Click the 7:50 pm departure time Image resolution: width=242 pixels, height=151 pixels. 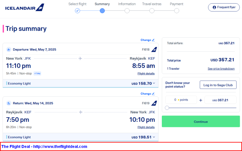pos(18,120)
